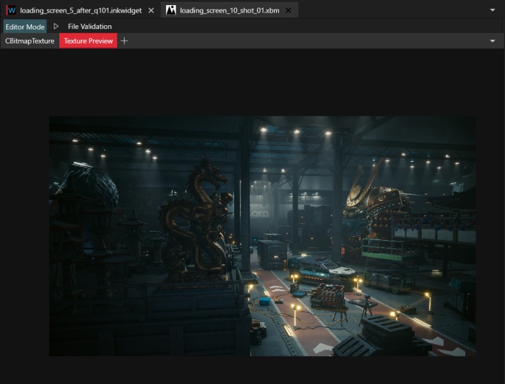The image size is (505, 384).
Task: Click the inkwidget file type icon
Action: tap(11, 10)
